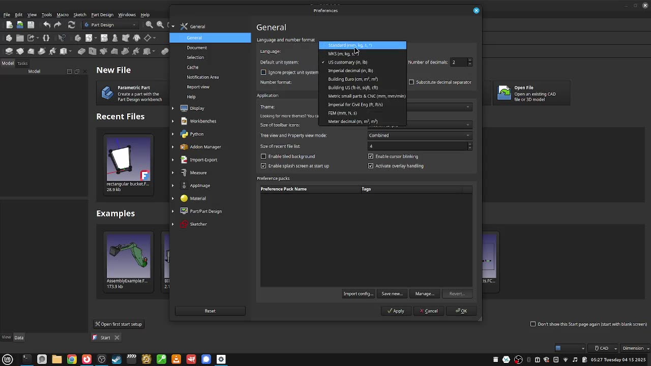Click the Cancel button
The image size is (651, 366).
tap(428, 311)
